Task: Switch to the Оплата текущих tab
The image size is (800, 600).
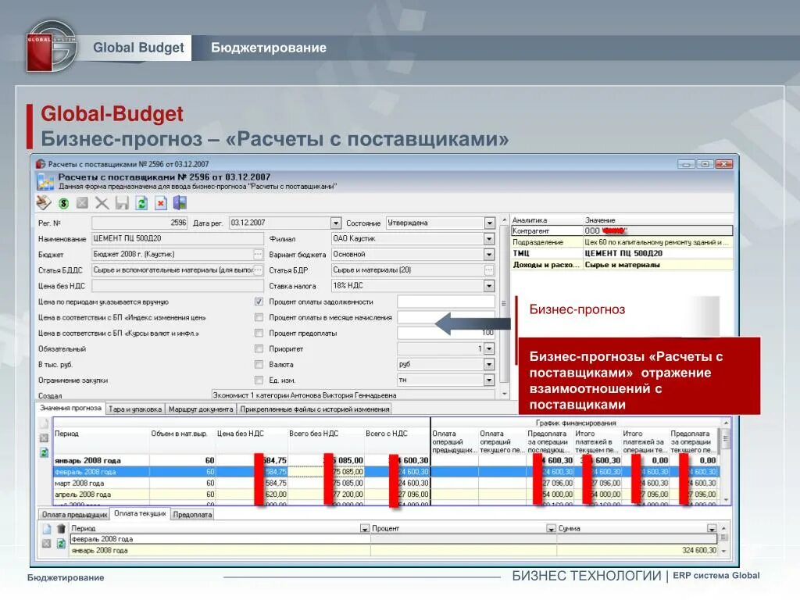Action: (140, 513)
